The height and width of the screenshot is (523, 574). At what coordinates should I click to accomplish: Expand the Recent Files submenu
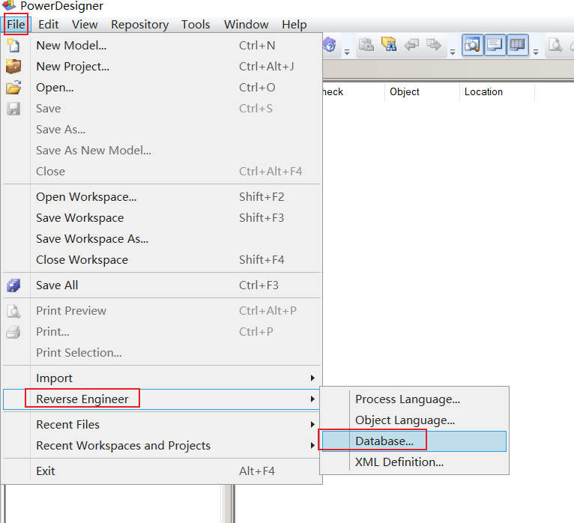[162, 425]
